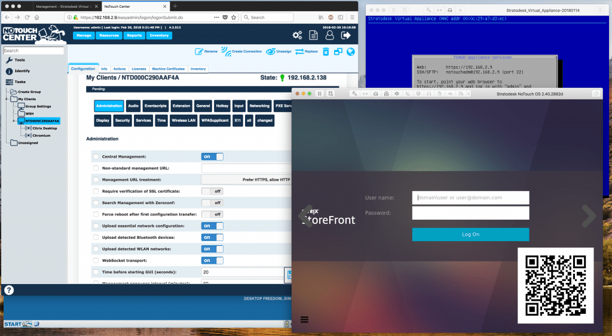Select Citrix Desktop in client tree
The image size is (612, 336).
(x=41, y=128)
